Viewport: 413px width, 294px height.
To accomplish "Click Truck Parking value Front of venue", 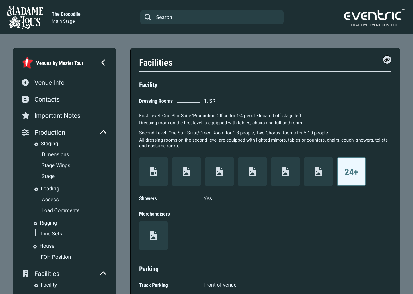I will tap(220, 285).
